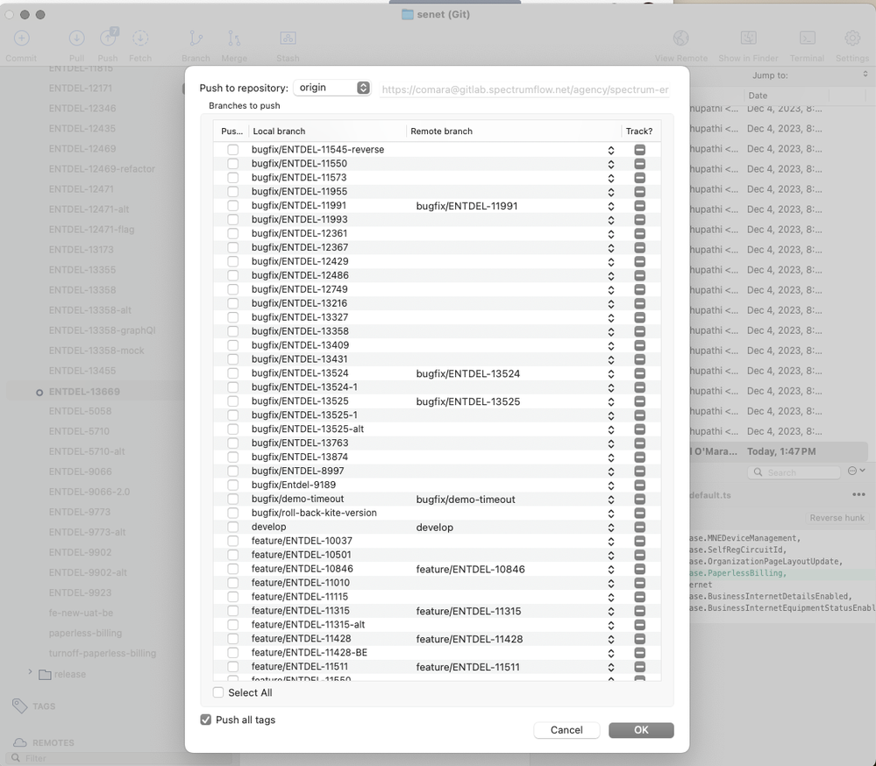
Task: Open the Settings gear icon
Action: click(852, 38)
